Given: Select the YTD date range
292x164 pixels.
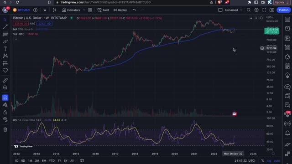Looking at the screenshot, I should 52,161.
